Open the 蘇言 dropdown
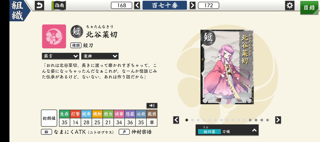This screenshot has width=320, height=142. coord(60,56)
